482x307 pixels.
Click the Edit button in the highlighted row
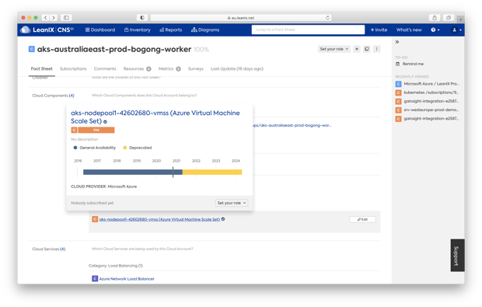[362, 219]
